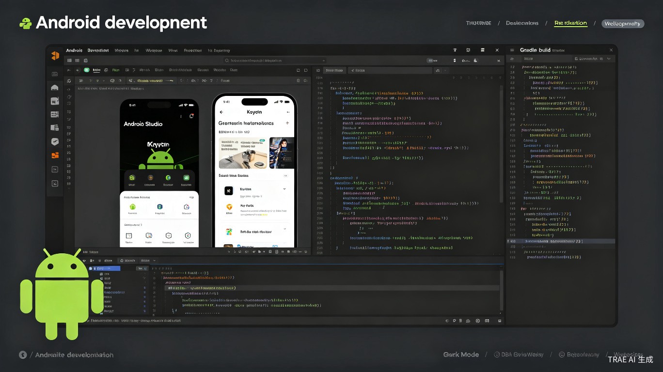Tap the black tools app icon in light phone

click(229, 190)
